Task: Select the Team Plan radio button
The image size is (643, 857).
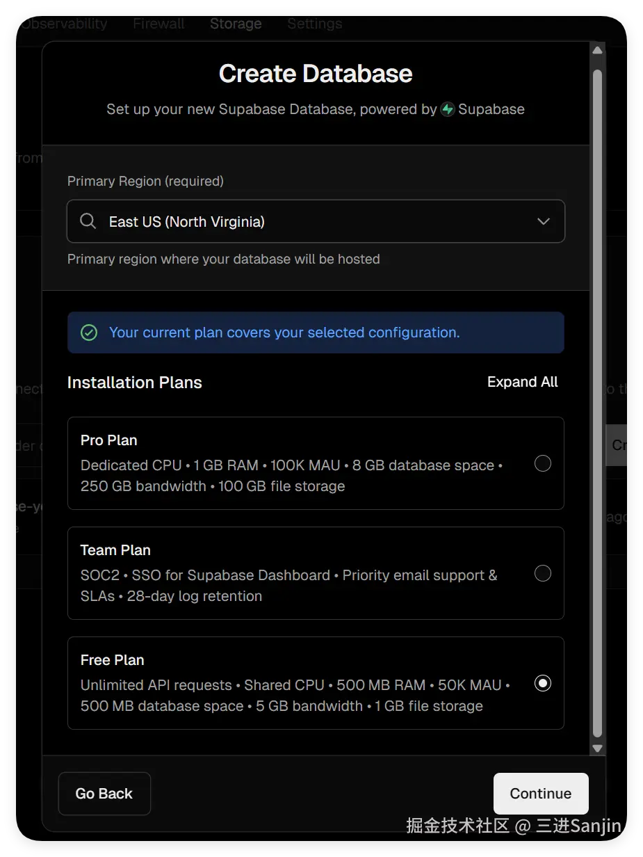Action: click(x=543, y=573)
